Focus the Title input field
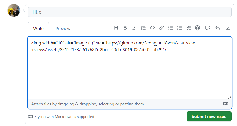This screenshot has height=126, width=237. tap(130, 12)
